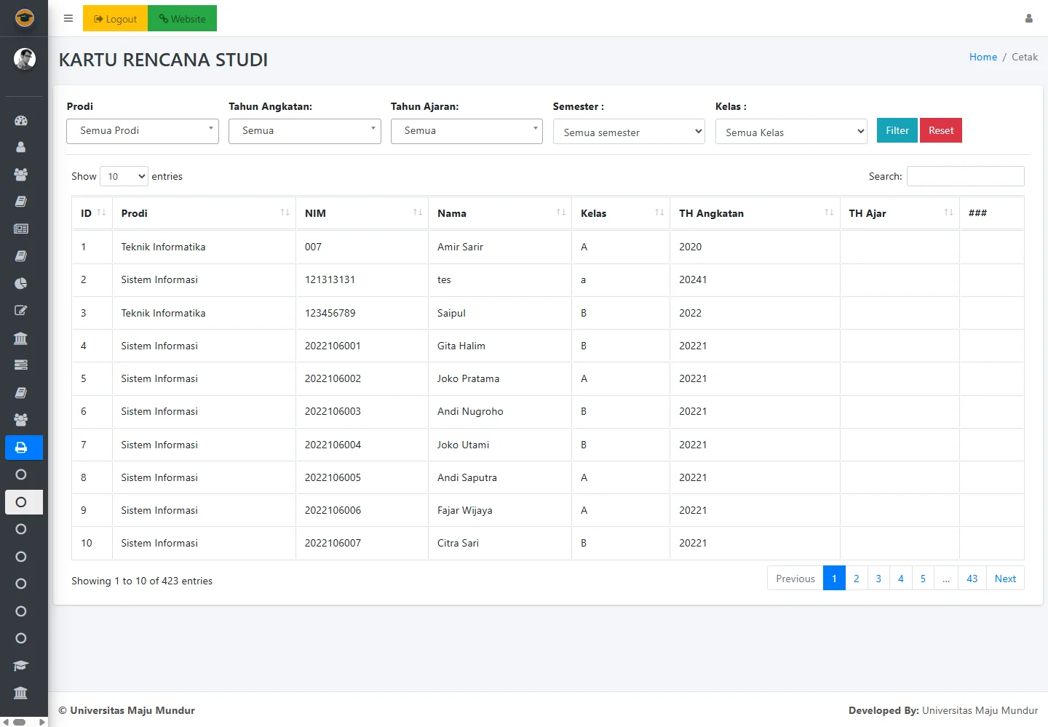Open the Semester dropdown
The width and height of the screenshot is (1048, 727).
[629, 132]
